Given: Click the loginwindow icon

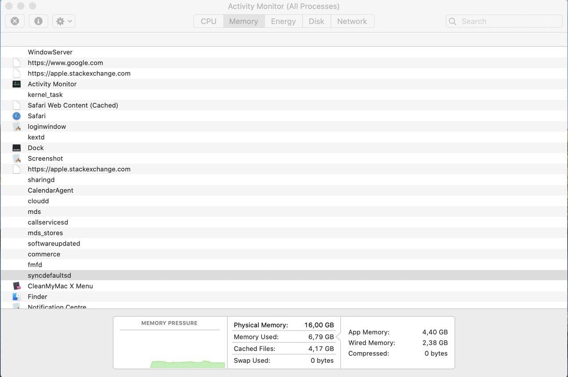Looking at the screenshot, I should pos(17,127).
